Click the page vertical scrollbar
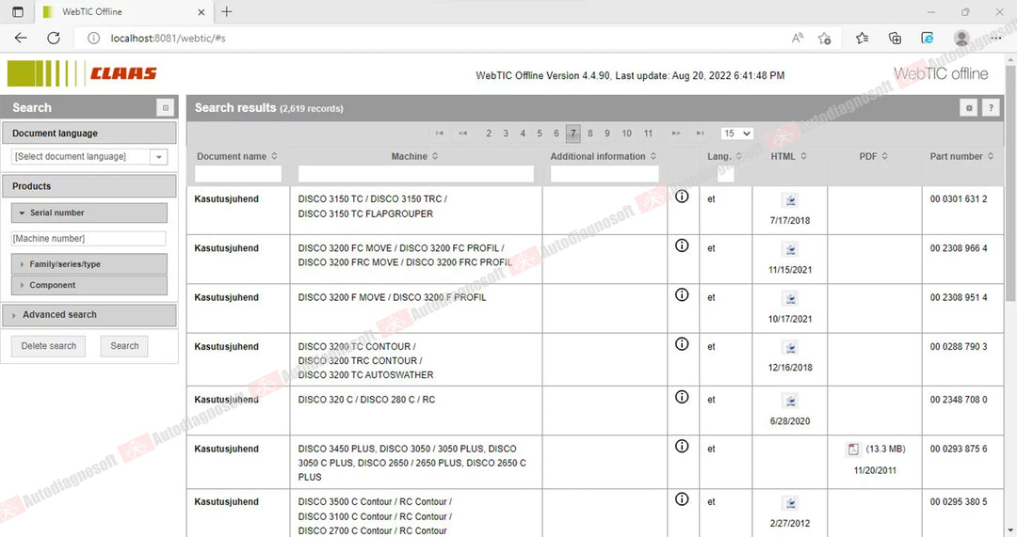Image resolution: width=1017 pixels, height=537 pixels. coord(1010,182)
